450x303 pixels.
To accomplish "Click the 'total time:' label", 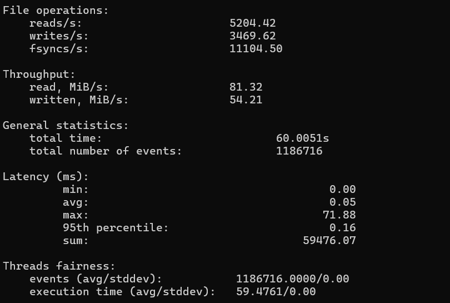I will coord(66,138).
